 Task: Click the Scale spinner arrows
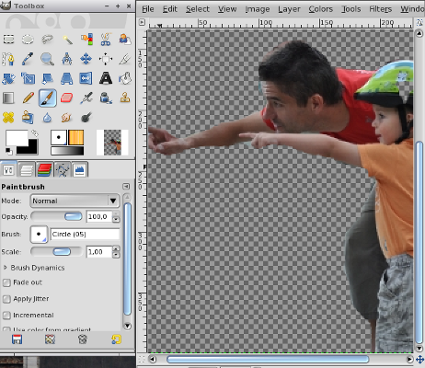(116, 252)
